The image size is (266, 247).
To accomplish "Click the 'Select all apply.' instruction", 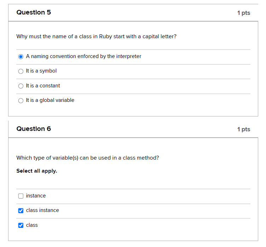I will coord(37,171).
